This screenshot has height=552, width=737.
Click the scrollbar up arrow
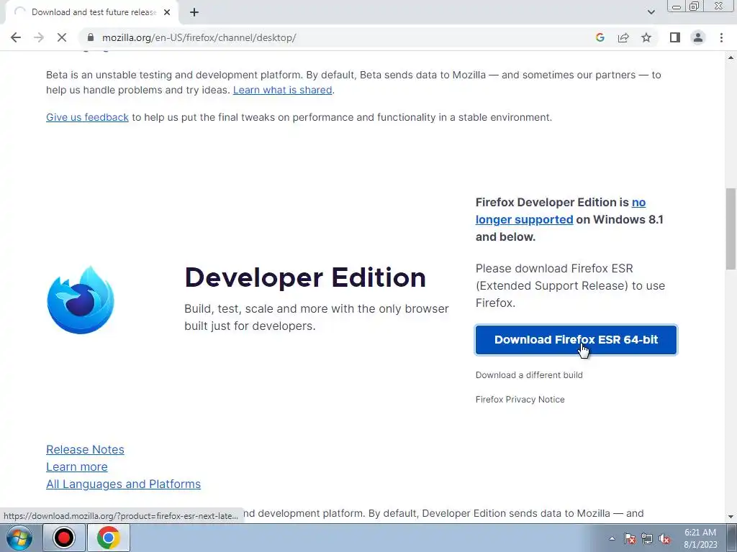(x=731, y=57)
